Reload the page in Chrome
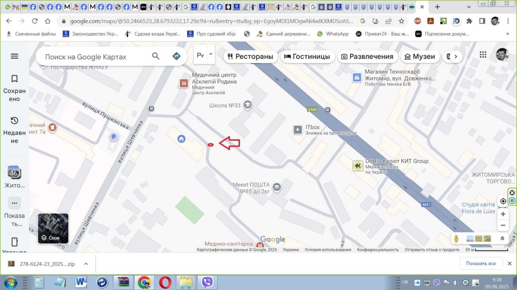Viewport: 517px width, 290px height. click(x=35, y=21)
